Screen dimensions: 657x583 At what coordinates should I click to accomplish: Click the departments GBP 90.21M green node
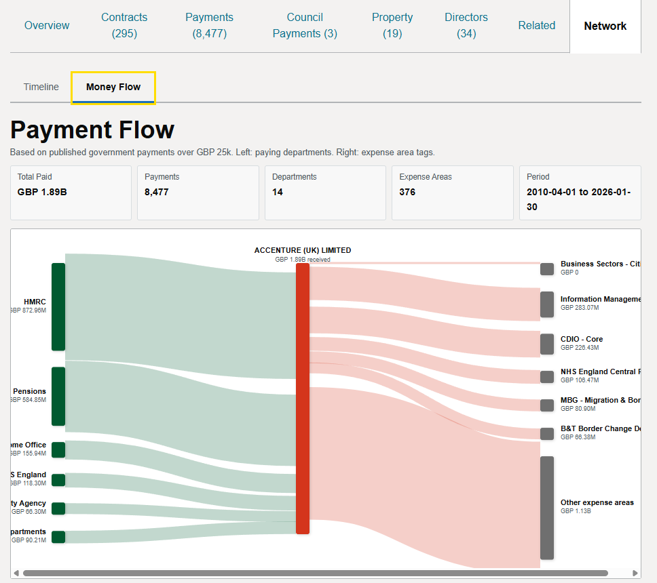point(58,537)
